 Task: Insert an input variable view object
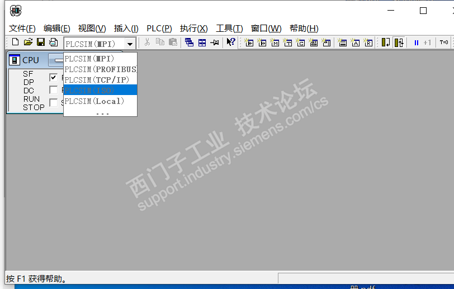pyautogui.click(x=249, y=42)
